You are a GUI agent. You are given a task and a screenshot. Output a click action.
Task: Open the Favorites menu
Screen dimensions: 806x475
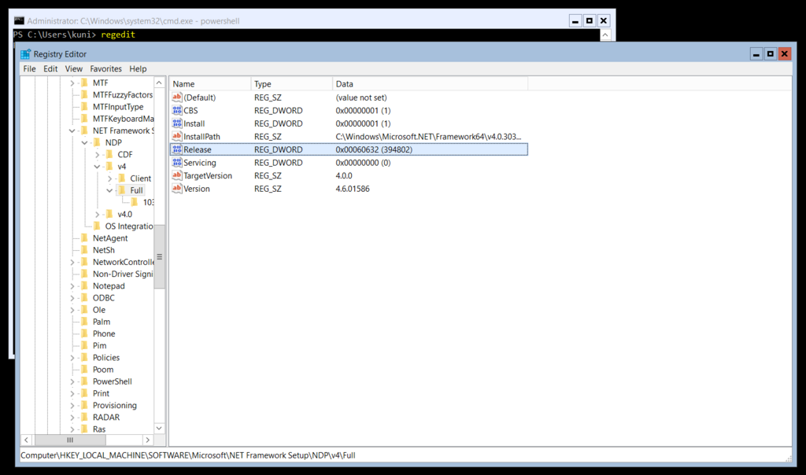tap(106, 68)
